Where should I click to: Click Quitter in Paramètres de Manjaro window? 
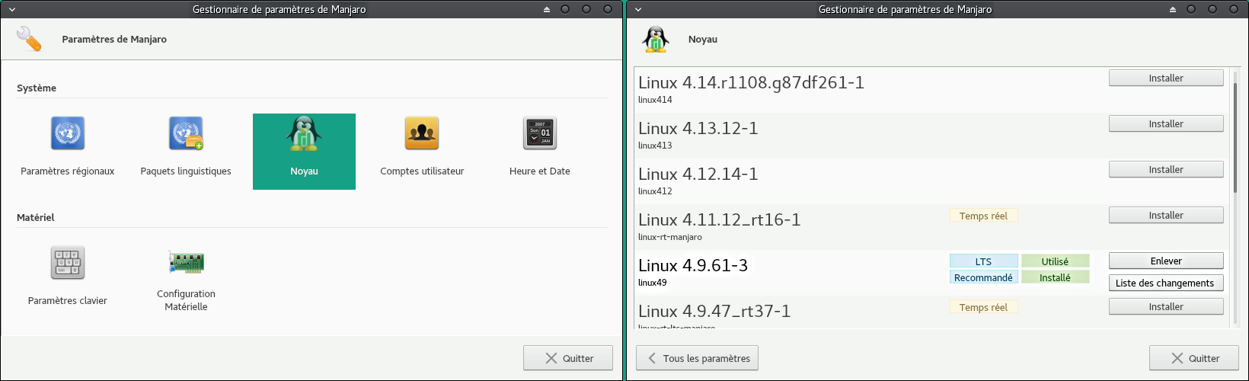(x=568, y=358)
